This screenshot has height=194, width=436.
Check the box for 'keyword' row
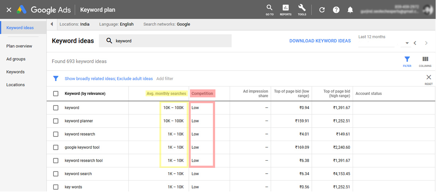coord(56,108)
